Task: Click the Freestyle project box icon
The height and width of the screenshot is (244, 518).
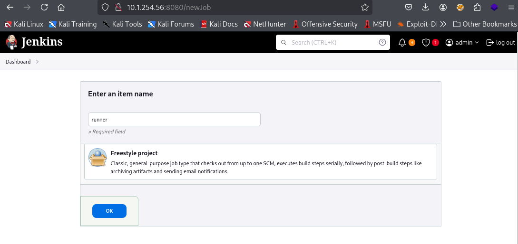Action: 98,158
